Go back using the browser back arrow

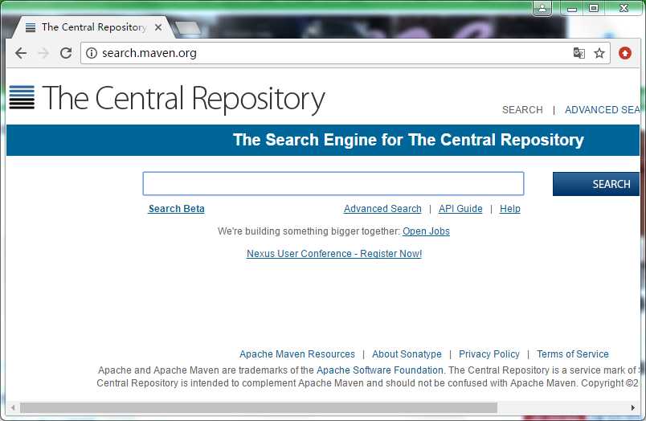coord(21,53)
